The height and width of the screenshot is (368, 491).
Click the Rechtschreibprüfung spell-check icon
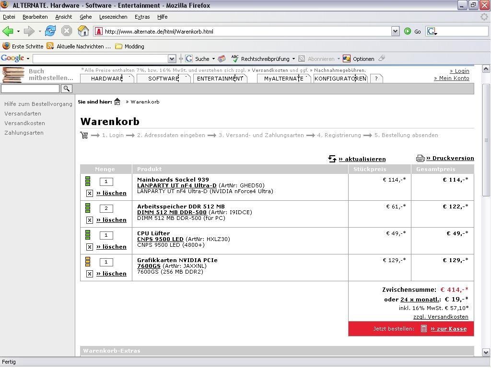[x=235, y=58]
